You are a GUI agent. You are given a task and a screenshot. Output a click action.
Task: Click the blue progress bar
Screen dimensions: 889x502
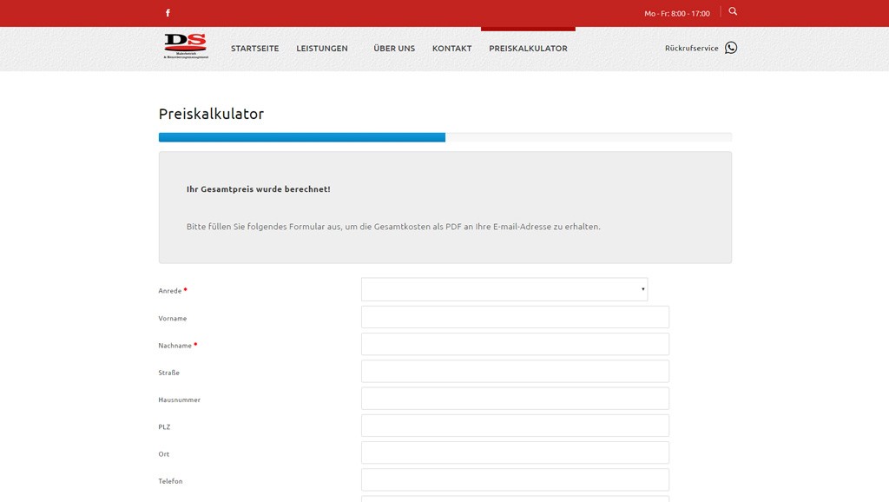302,137
